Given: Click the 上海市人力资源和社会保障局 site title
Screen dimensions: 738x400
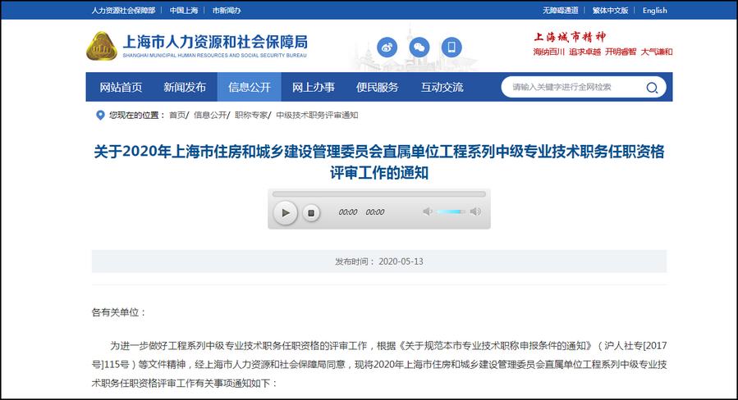Looking at the screenshot, I should [215, 43].
